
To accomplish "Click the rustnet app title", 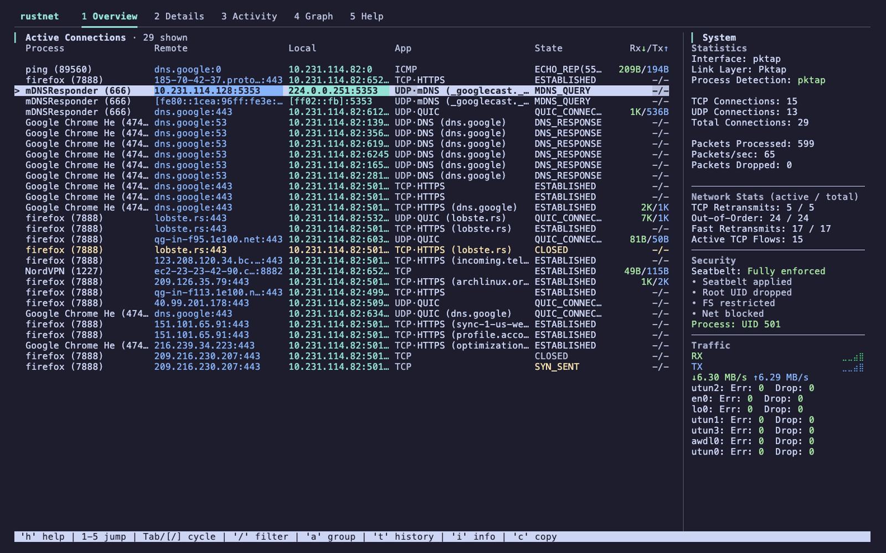I will pos(39,17).
